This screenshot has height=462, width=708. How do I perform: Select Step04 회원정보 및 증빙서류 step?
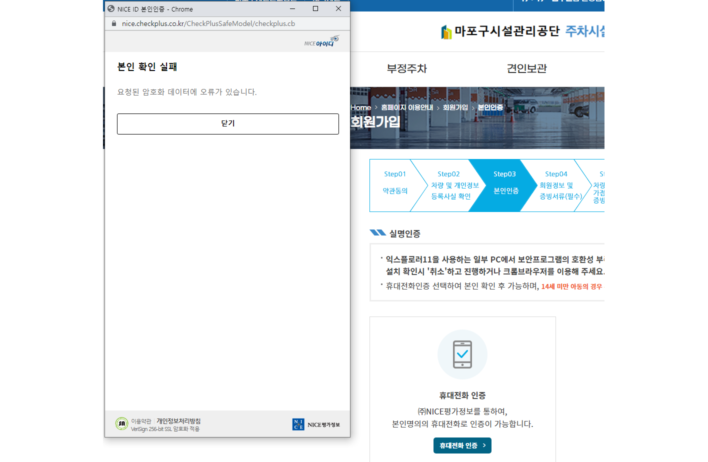click(556, 185)
